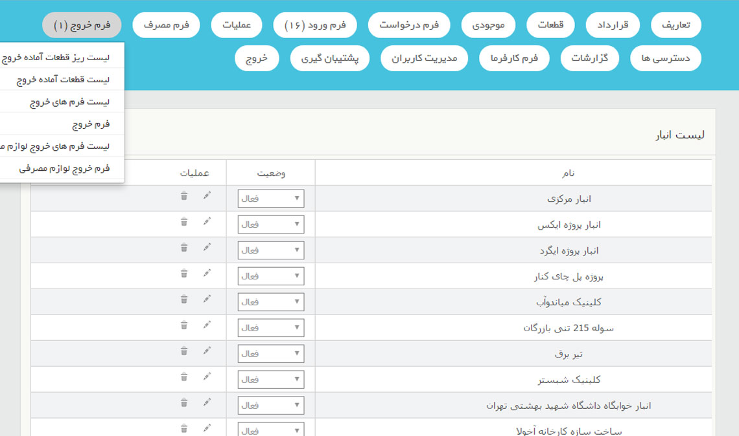The height and width of the screenshot is (436, 739).
Task: Edit سوله 215 تنی بازرگان row
Action: pos(207,325)
